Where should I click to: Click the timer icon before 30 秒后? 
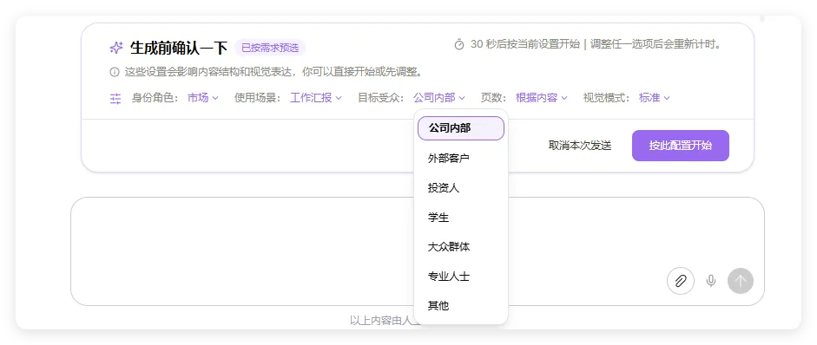tap(459, 45)
